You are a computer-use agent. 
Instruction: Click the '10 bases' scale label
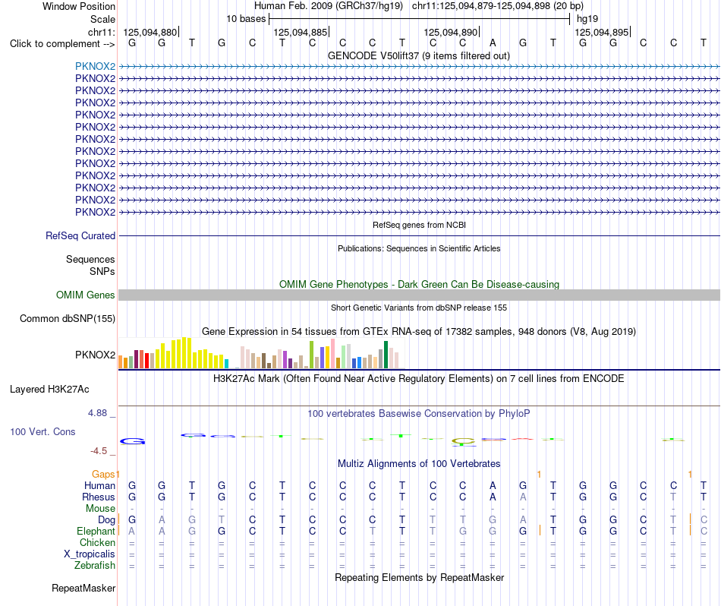click(246, 19)
